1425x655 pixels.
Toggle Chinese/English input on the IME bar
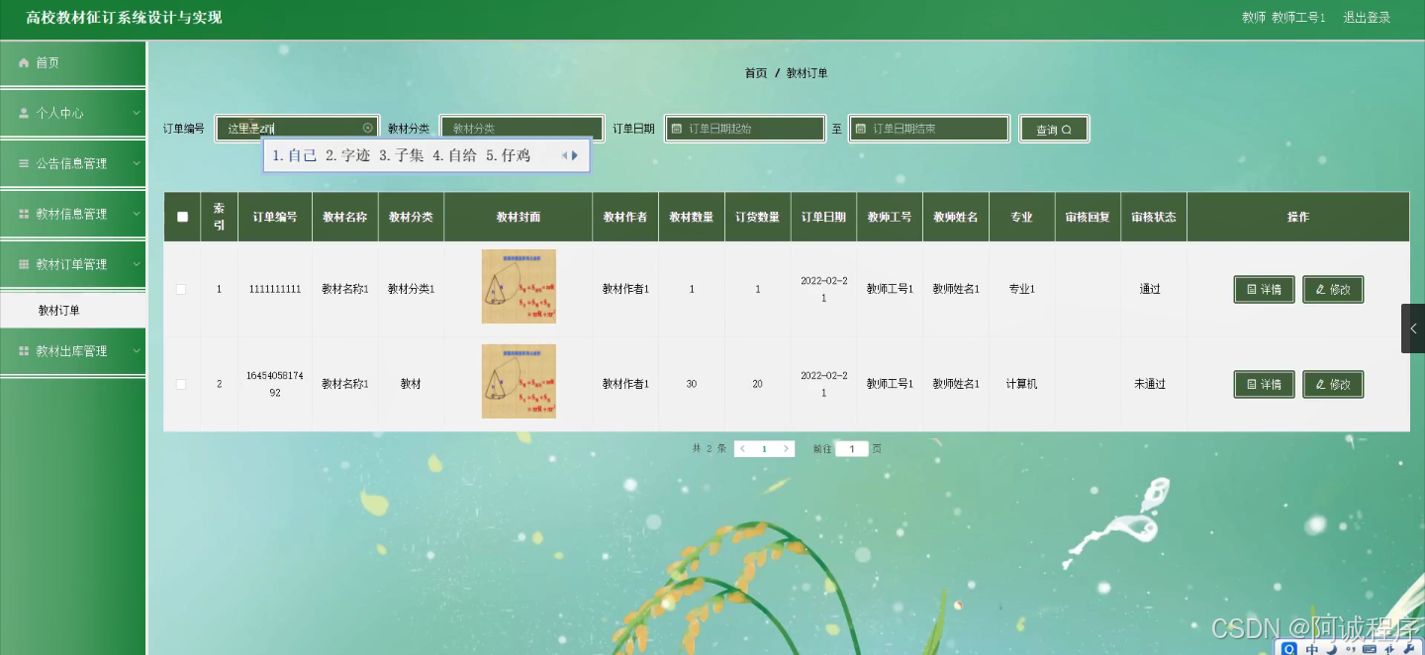pyautogui.click(x=1311, y=649)
